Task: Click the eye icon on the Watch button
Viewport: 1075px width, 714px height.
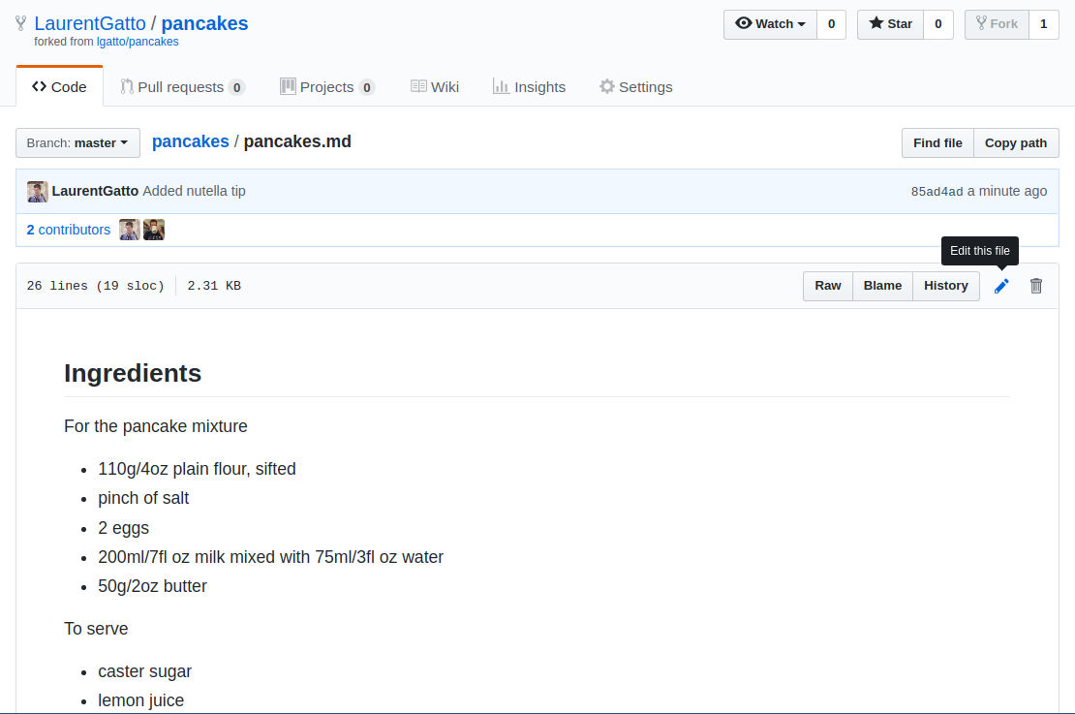Action: pos(744,23)
